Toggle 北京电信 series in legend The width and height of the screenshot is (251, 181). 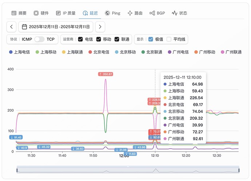[99, 52]
